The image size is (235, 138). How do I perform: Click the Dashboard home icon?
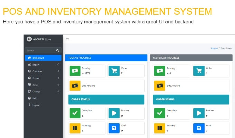click(29, 58)
